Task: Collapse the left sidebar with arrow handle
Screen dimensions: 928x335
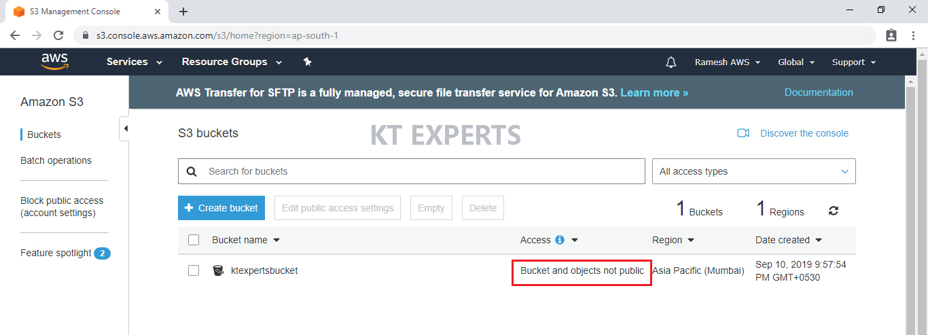Action: coord(124,128)
